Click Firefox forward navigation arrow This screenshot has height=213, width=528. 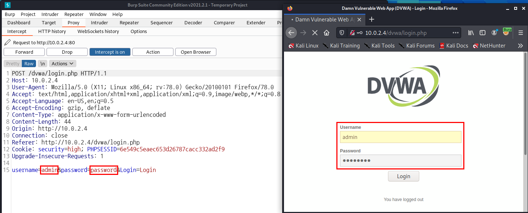click(x=303, y=33)
